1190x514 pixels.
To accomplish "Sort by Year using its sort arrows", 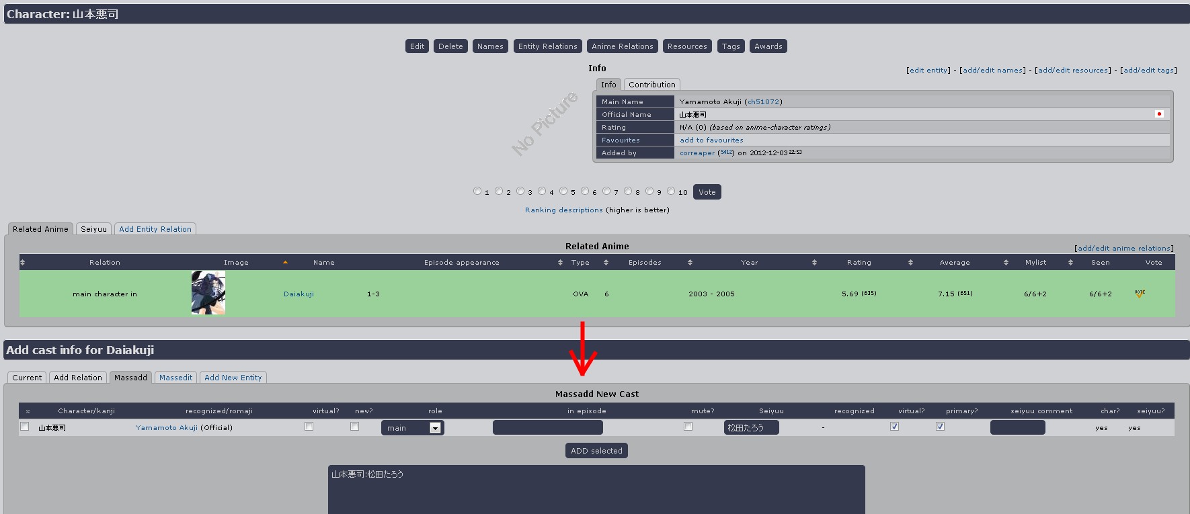I will [x=690, y=263].
